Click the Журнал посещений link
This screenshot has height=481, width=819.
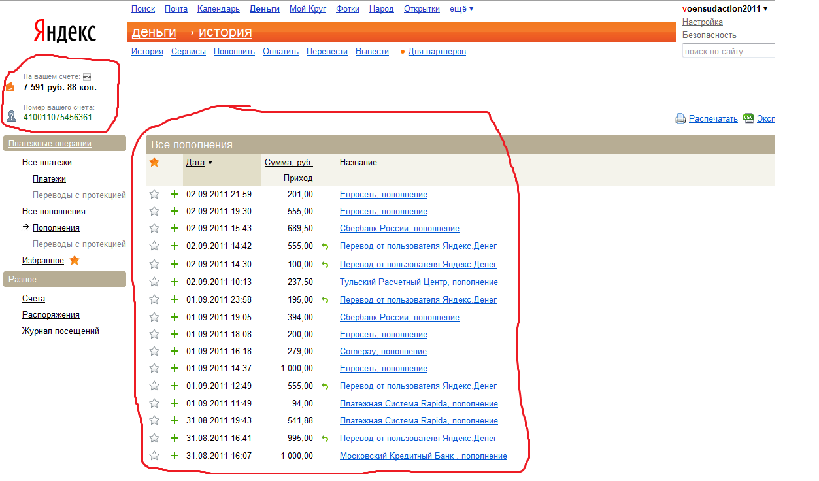pyautogui.click(x=60, y=331)
